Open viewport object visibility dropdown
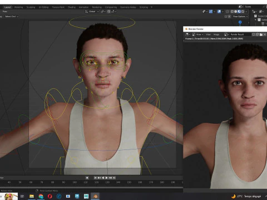Screen dimensions: 267x200 (205, 12)
